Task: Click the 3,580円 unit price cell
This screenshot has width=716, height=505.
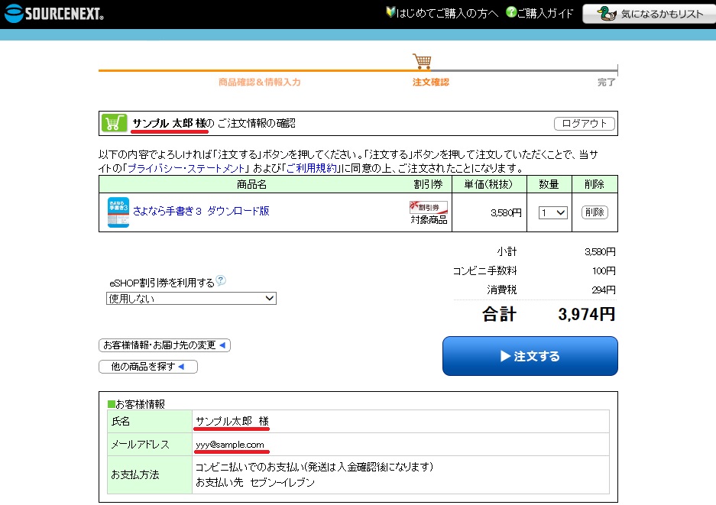Action: point(489,213)
